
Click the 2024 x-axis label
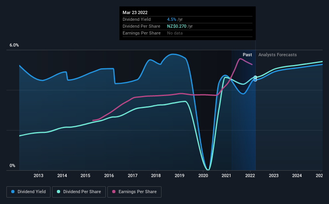[x=297, y=175]
